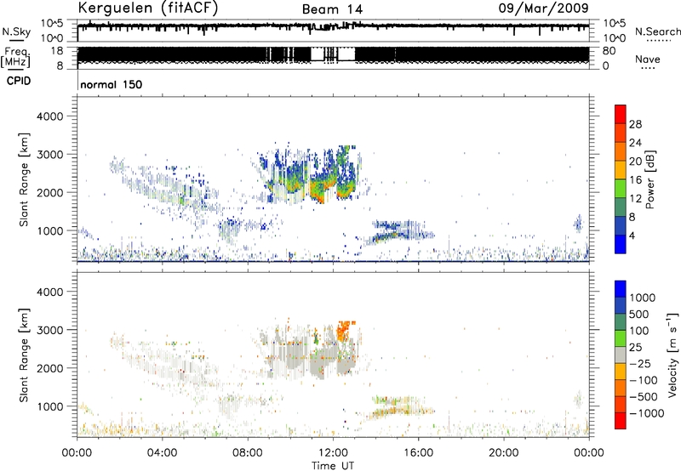The width and height of the screenshot is (681, 471).
Task: Click the 12:00 time axis label
Action: [333, 453]
